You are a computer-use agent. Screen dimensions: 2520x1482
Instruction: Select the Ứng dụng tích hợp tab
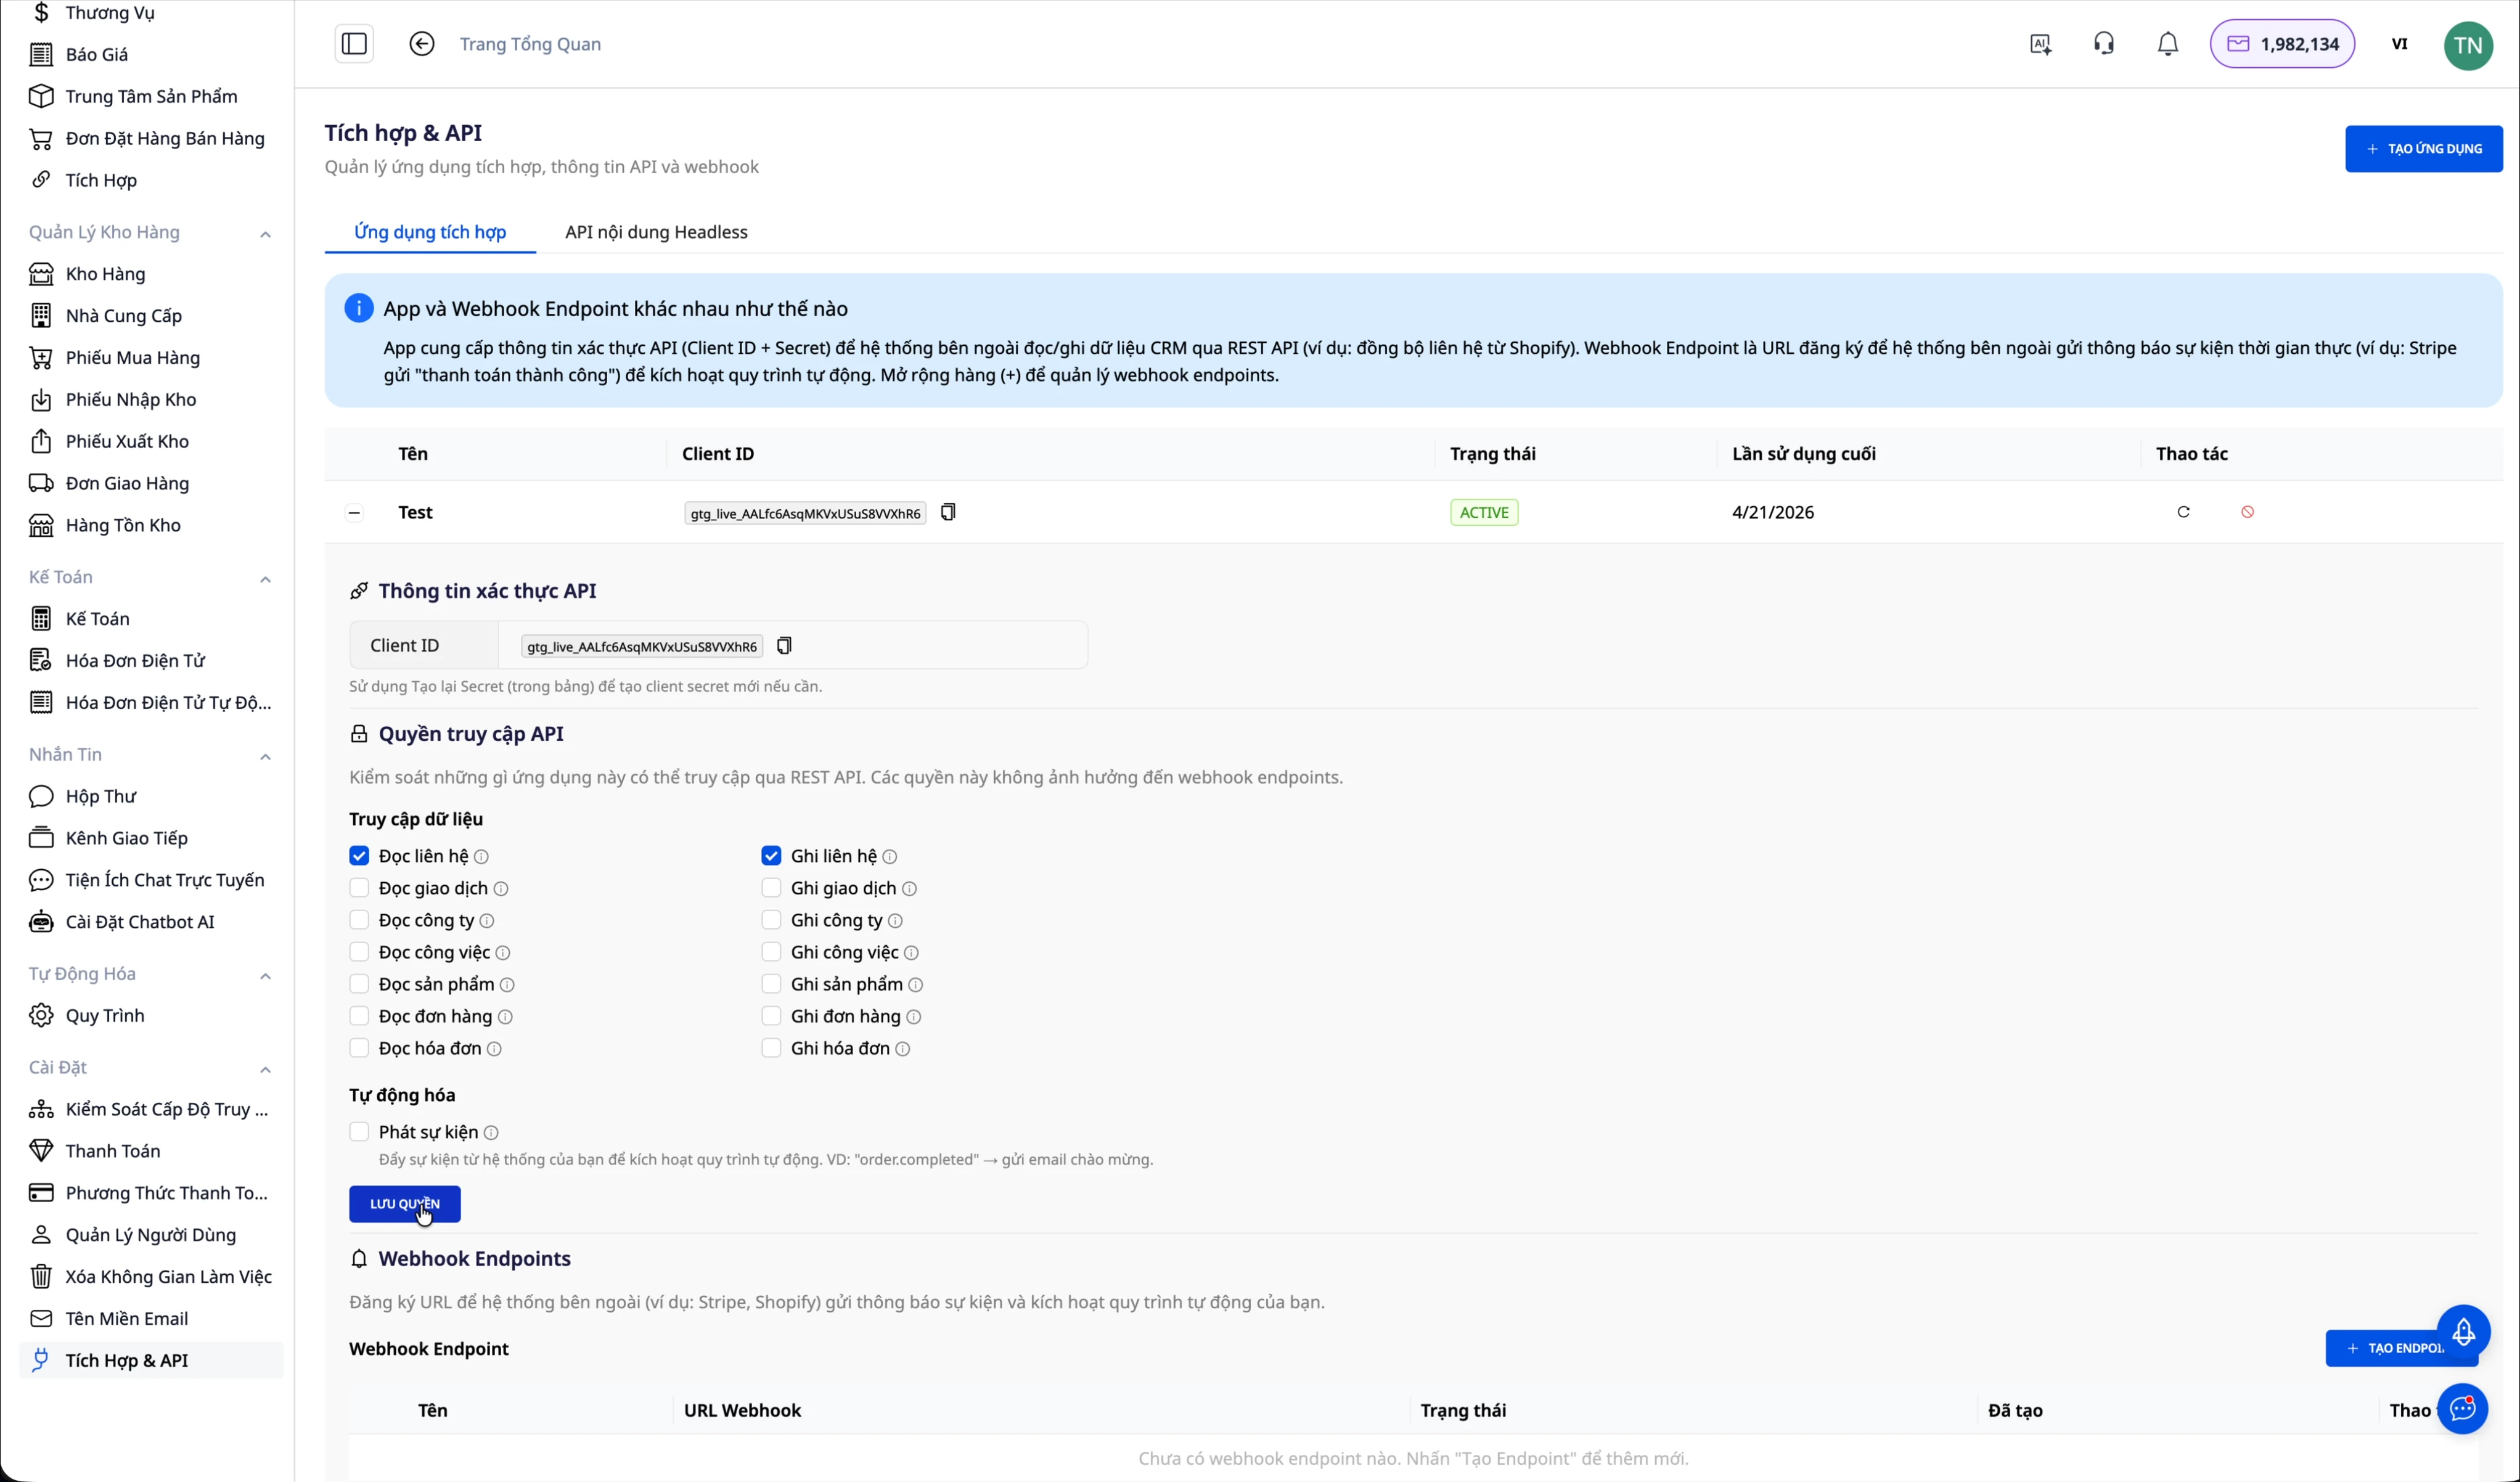pos(429,231)
